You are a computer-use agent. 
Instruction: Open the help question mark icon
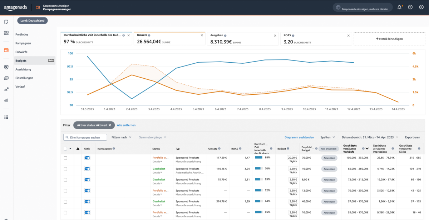coord(410,7)
